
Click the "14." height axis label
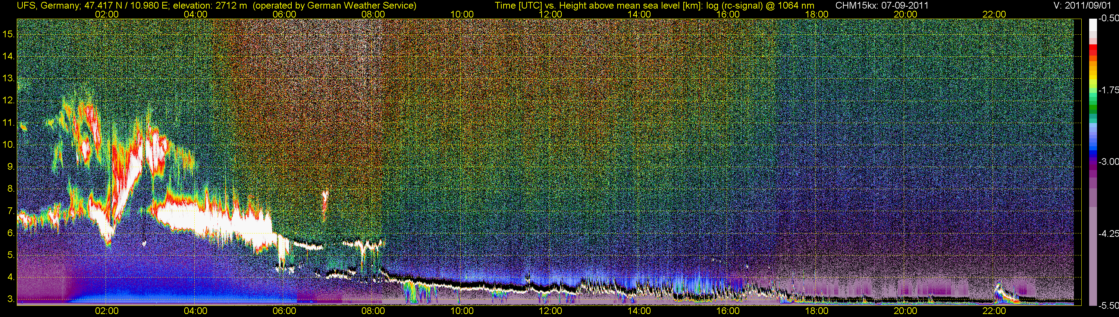pyautogui.click(x=9, y=56)
